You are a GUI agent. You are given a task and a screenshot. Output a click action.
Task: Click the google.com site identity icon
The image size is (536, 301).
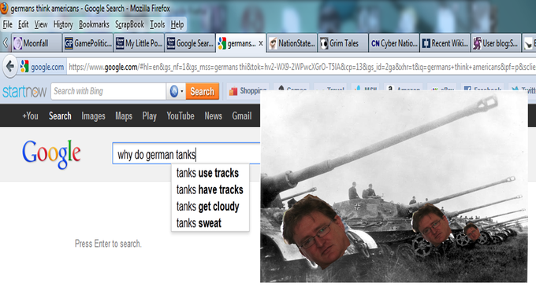click(x=24, y=67)
